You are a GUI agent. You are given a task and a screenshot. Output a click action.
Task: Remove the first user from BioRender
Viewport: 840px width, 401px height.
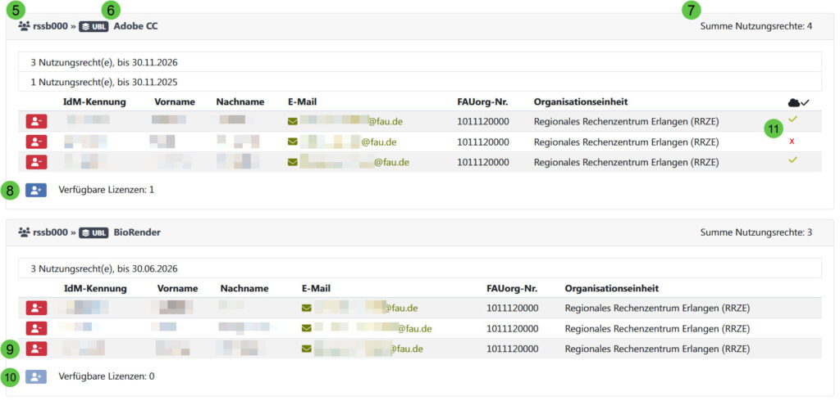coord(36,308)
